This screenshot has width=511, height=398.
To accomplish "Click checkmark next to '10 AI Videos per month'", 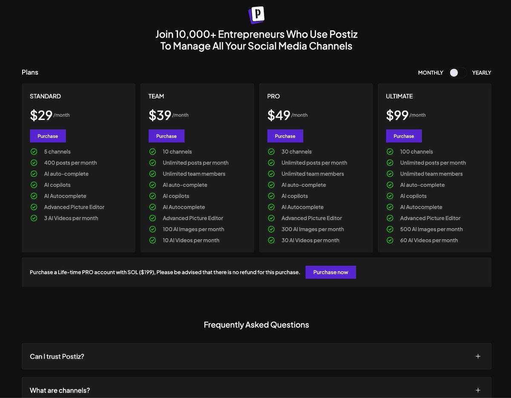I will click(152, 240).
